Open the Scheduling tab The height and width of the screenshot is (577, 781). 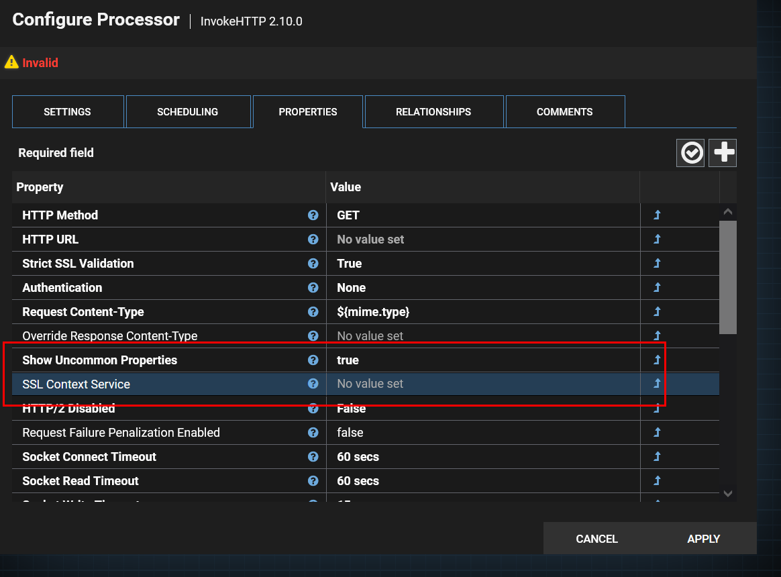188,111
